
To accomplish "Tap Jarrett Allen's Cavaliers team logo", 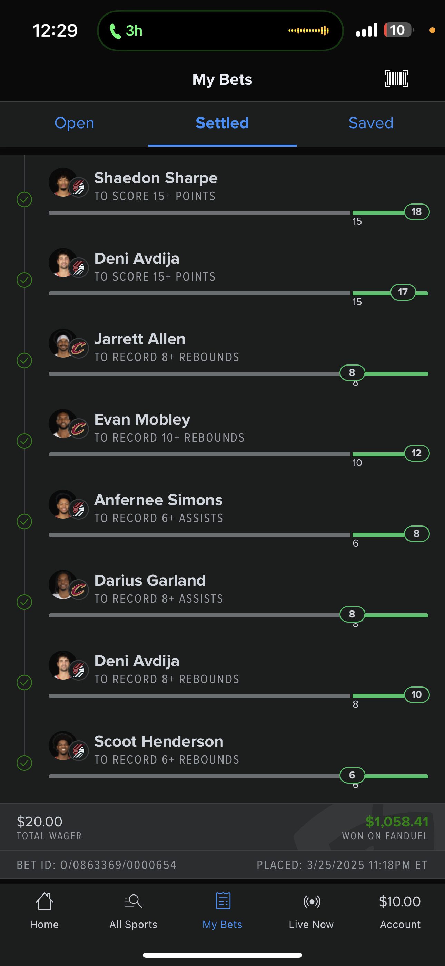I will (x=79, y=348).
